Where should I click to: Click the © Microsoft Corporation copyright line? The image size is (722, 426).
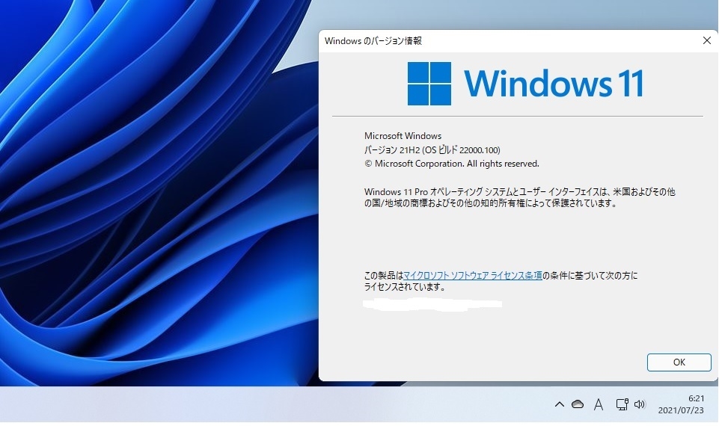452,164
